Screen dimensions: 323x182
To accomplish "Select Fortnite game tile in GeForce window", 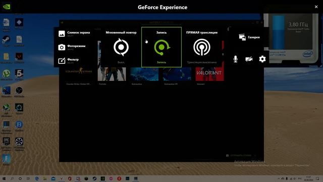I will 112,74.
